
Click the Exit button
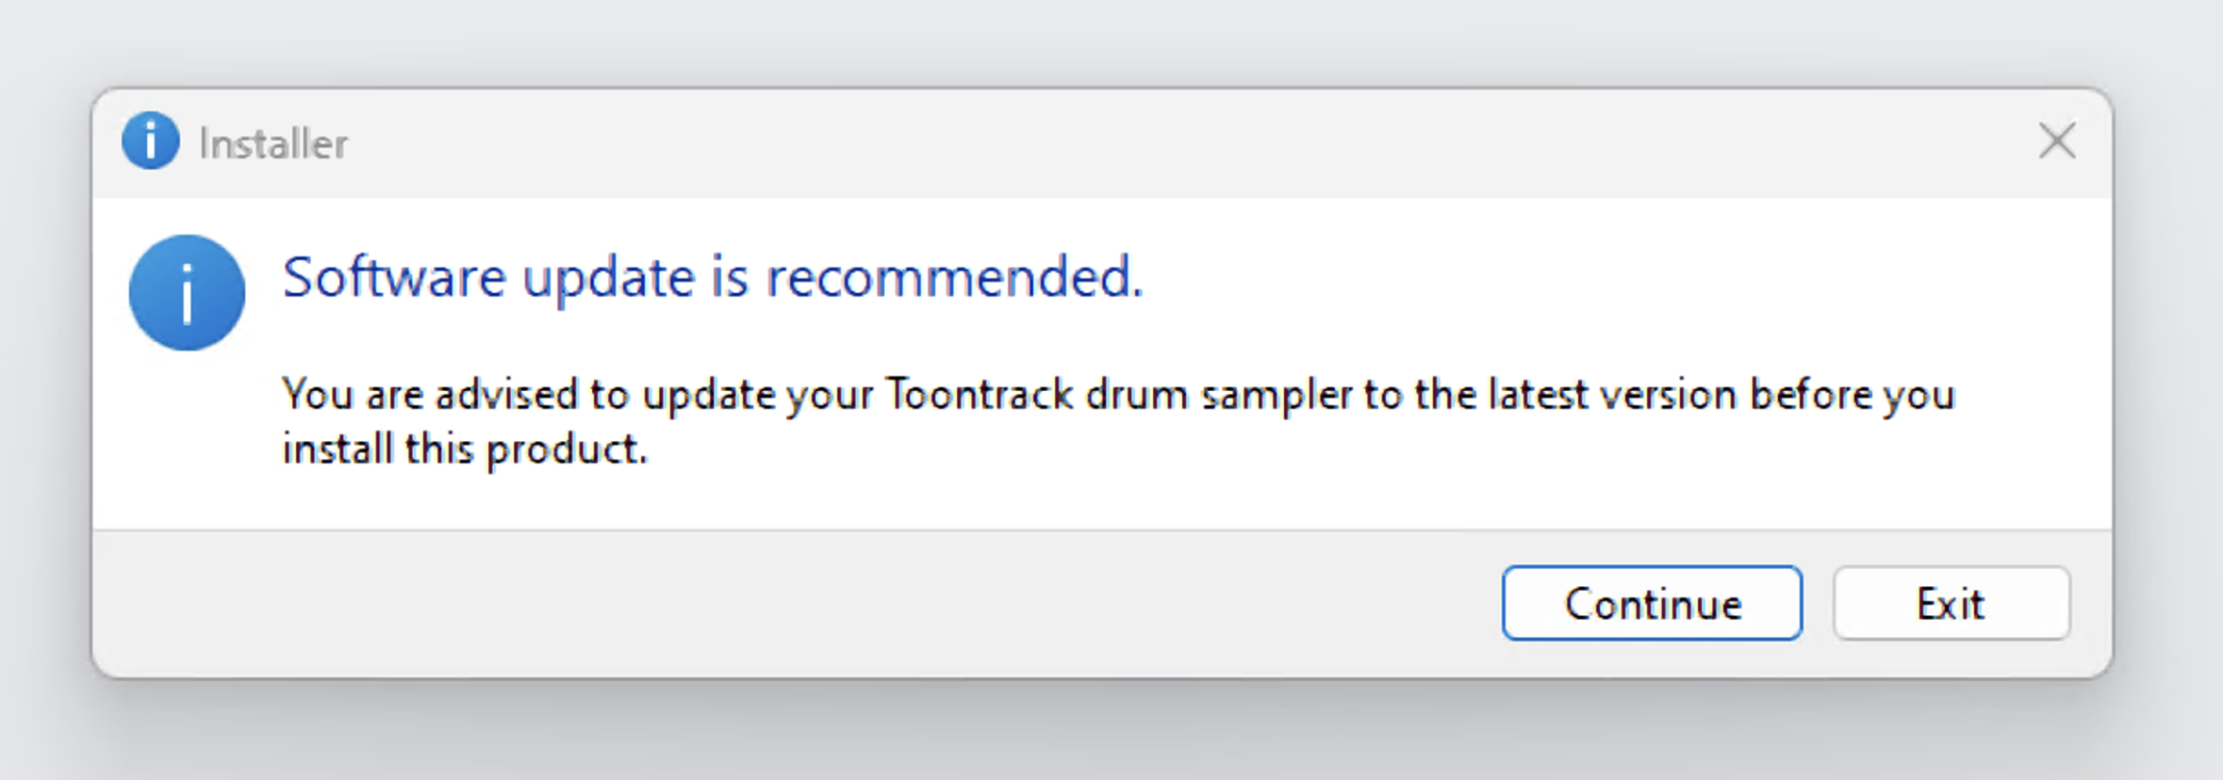coord(1951,604)
